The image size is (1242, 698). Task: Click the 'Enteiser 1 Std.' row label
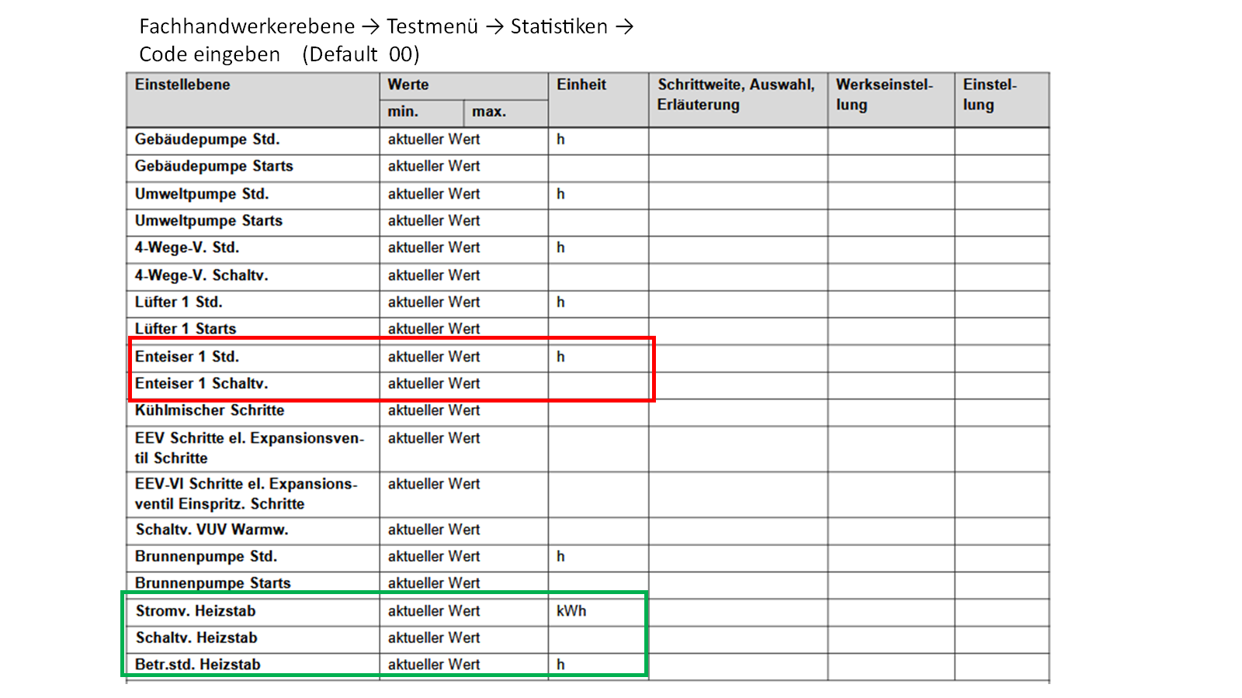point(187,357)
